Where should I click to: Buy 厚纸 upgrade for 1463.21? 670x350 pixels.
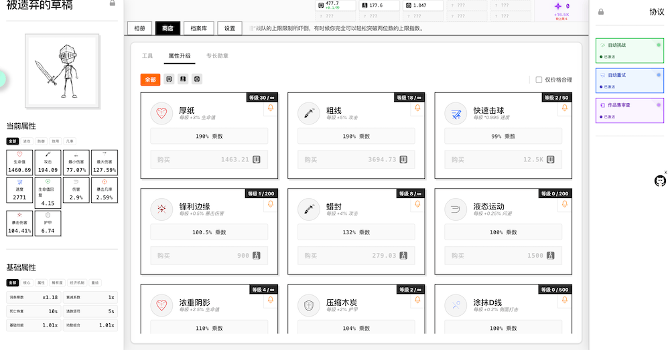[x=208, y=160]
